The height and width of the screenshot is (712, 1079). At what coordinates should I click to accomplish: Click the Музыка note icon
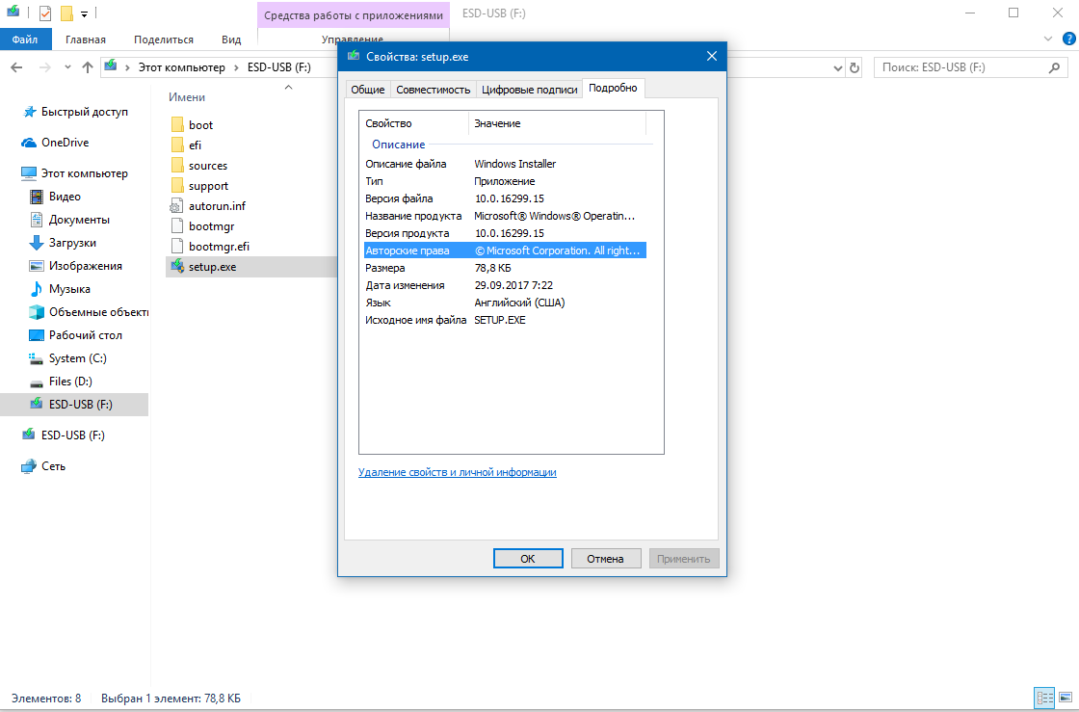(x=37, y=289)
